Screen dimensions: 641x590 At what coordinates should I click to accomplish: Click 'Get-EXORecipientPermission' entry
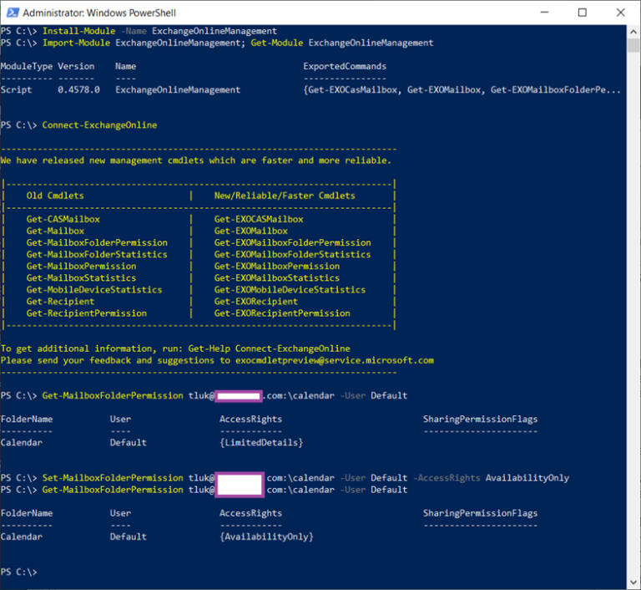[x=282, y=313]
